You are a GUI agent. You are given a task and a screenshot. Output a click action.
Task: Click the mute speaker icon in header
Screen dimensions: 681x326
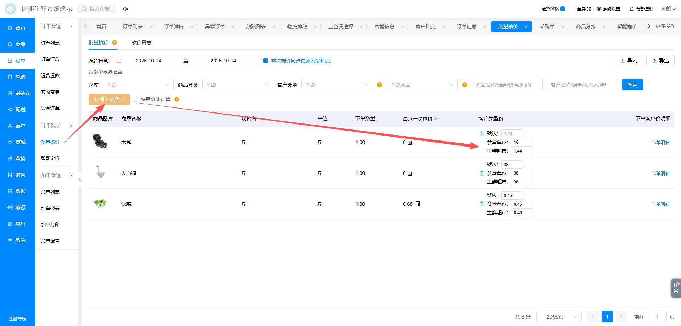126,9
